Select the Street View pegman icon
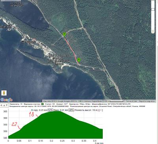158x144 pixels. [x=4, y=93]
